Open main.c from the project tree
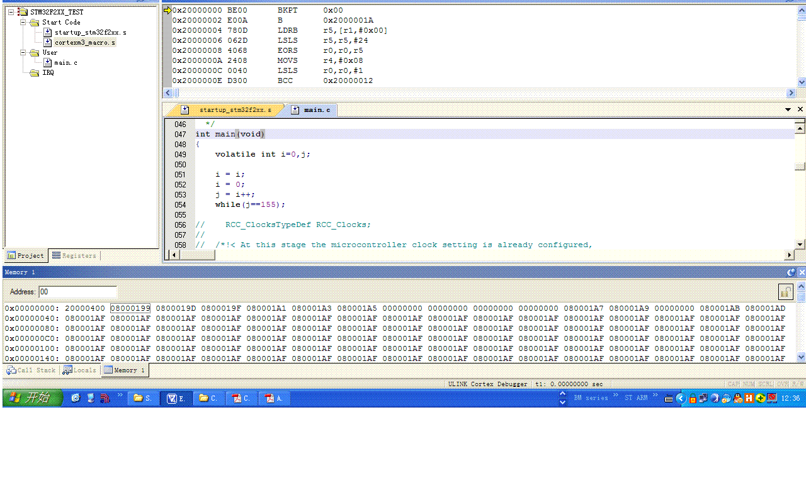Screen dimensions: 806x483 66,62
